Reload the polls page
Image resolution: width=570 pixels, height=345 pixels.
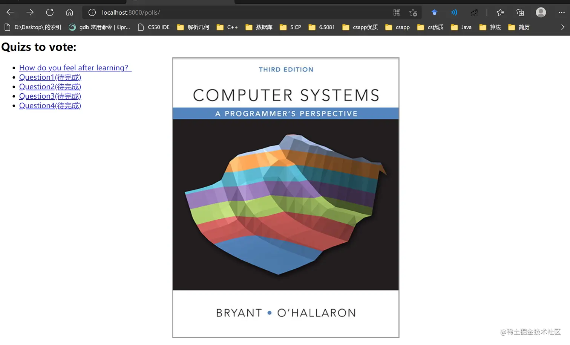click(x=50, y=12)
